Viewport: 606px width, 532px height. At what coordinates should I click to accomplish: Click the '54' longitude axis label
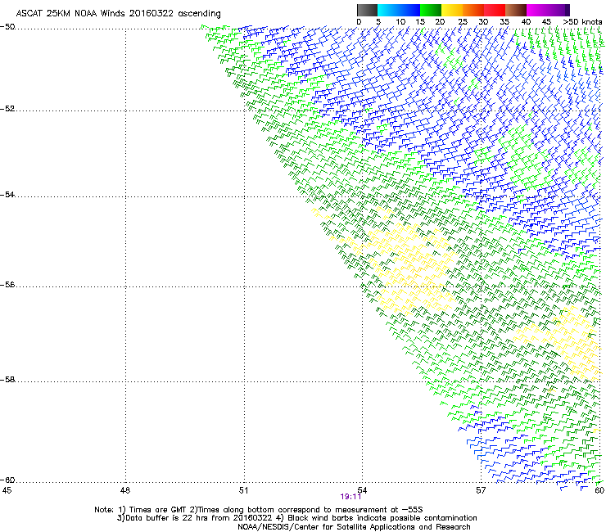click(362, 490)
